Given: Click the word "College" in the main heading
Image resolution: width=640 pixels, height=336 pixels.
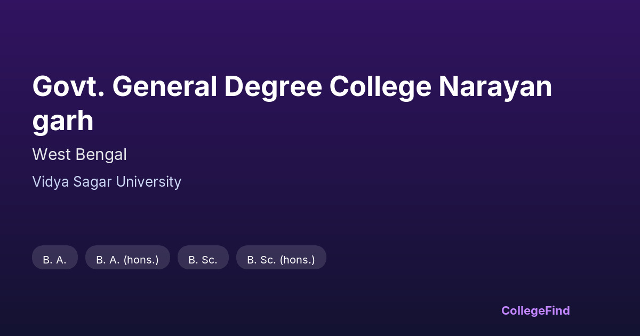Looking at the screenshot, I should 380,87.
